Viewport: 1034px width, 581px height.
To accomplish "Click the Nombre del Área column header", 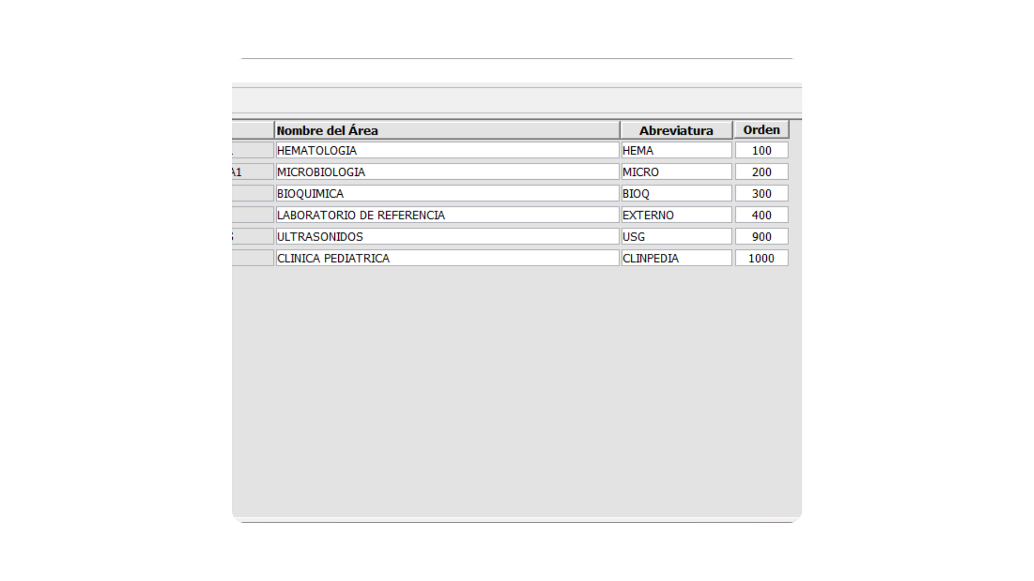I will [x=447, y=130].
